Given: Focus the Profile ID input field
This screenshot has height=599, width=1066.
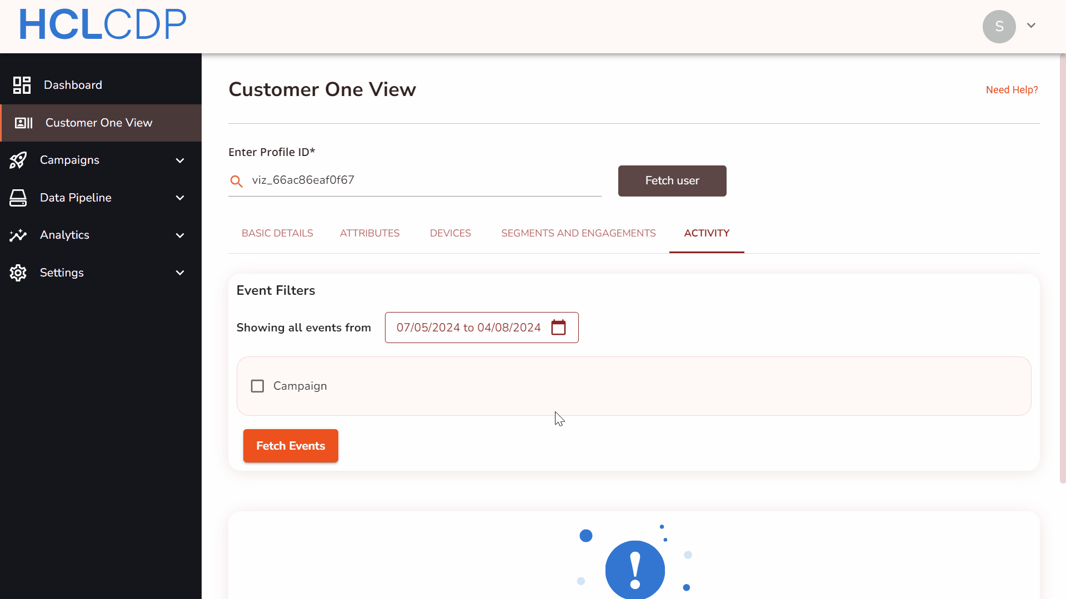Looking at the screenshot, I should coord(422,180).
